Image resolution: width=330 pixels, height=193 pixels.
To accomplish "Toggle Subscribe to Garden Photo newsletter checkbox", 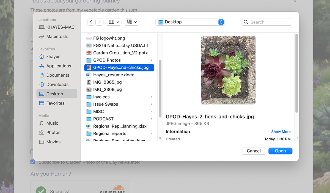I will click(33, 162).
